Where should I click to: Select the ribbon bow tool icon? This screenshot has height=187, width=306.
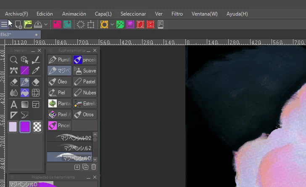click(x=13, y=70)
